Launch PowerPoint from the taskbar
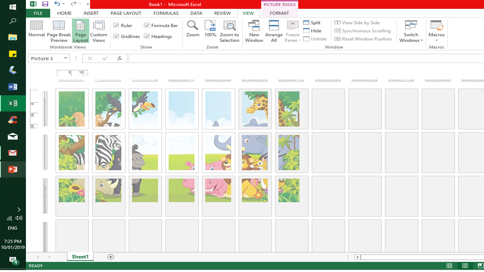This screenshot has width=484, height=272. [13, 169]
